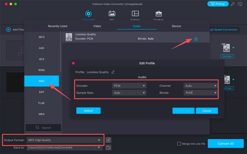Click the search magnifier icon
Image resolution: width=247 pixels, height=154 pixels.
click(37, 128)
